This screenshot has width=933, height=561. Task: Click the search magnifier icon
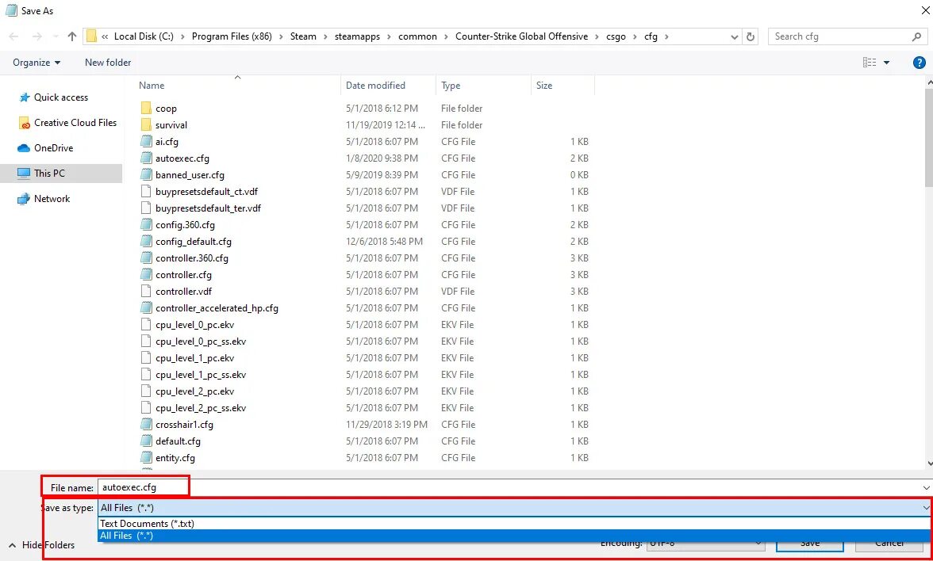[x=916, y=36]
